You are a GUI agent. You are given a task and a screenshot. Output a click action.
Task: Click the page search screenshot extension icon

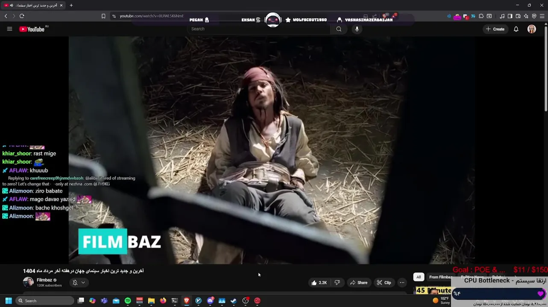489,16
